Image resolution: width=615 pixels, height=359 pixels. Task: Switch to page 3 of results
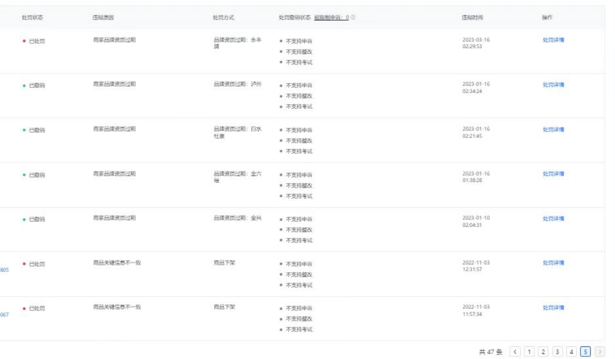[x=557, y=352]
